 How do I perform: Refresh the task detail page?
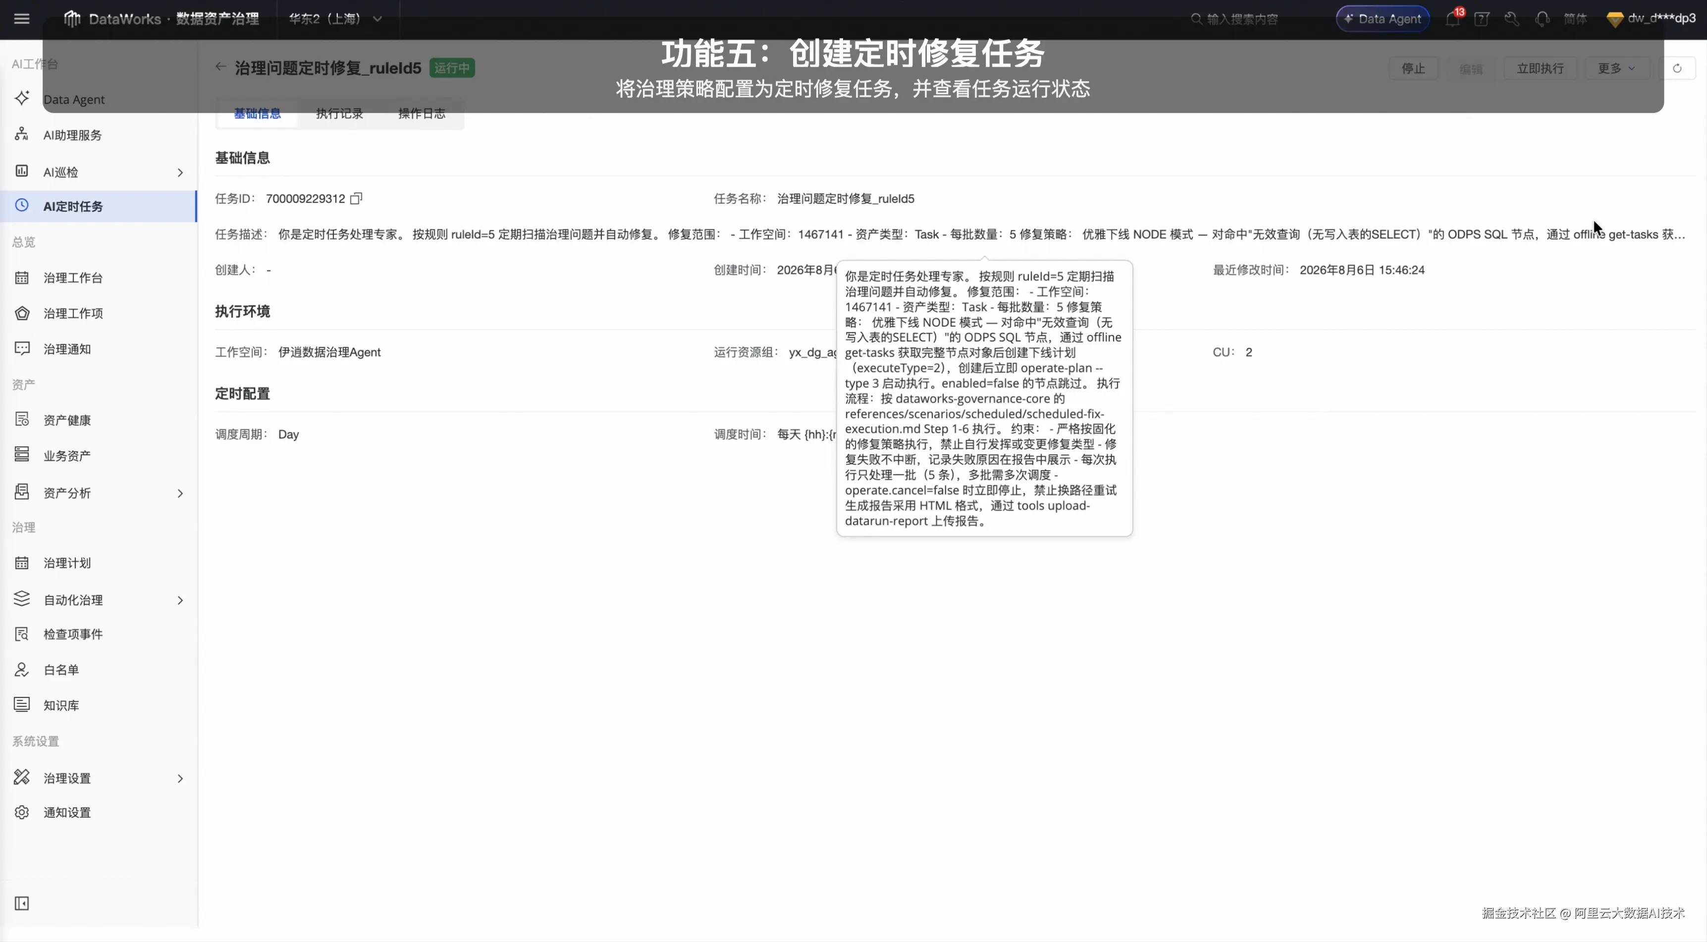pyautogui.click(x=1677, y=68)
